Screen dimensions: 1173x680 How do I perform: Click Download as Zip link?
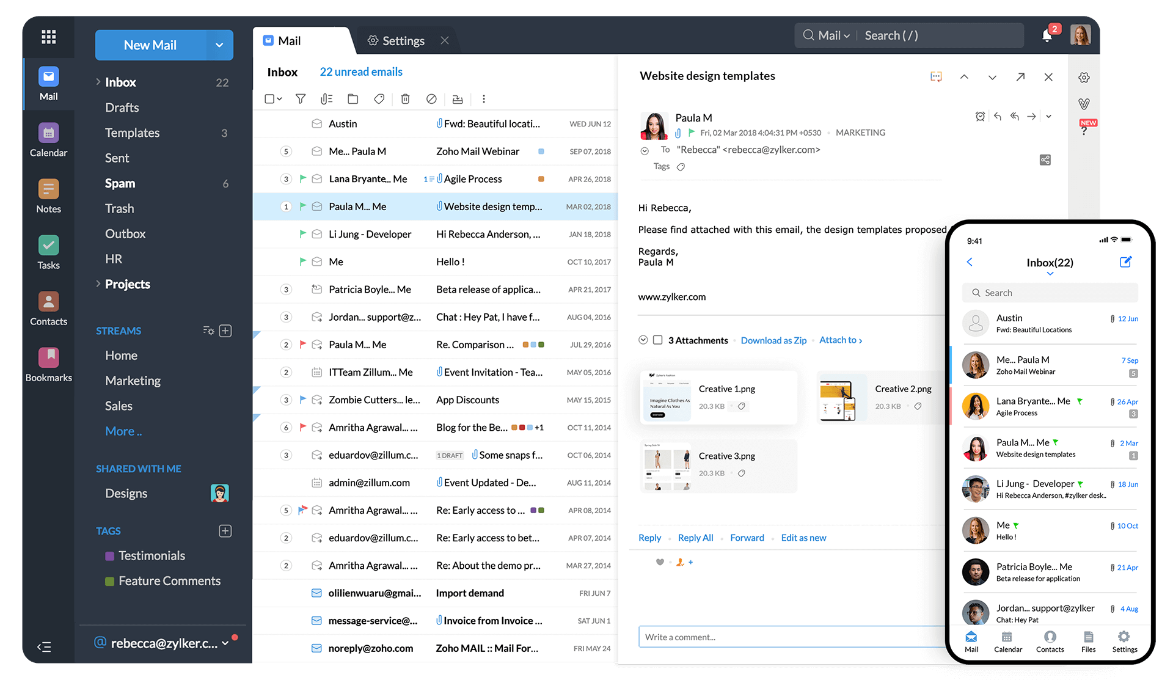pyautogui.click(x=773, y=339)
